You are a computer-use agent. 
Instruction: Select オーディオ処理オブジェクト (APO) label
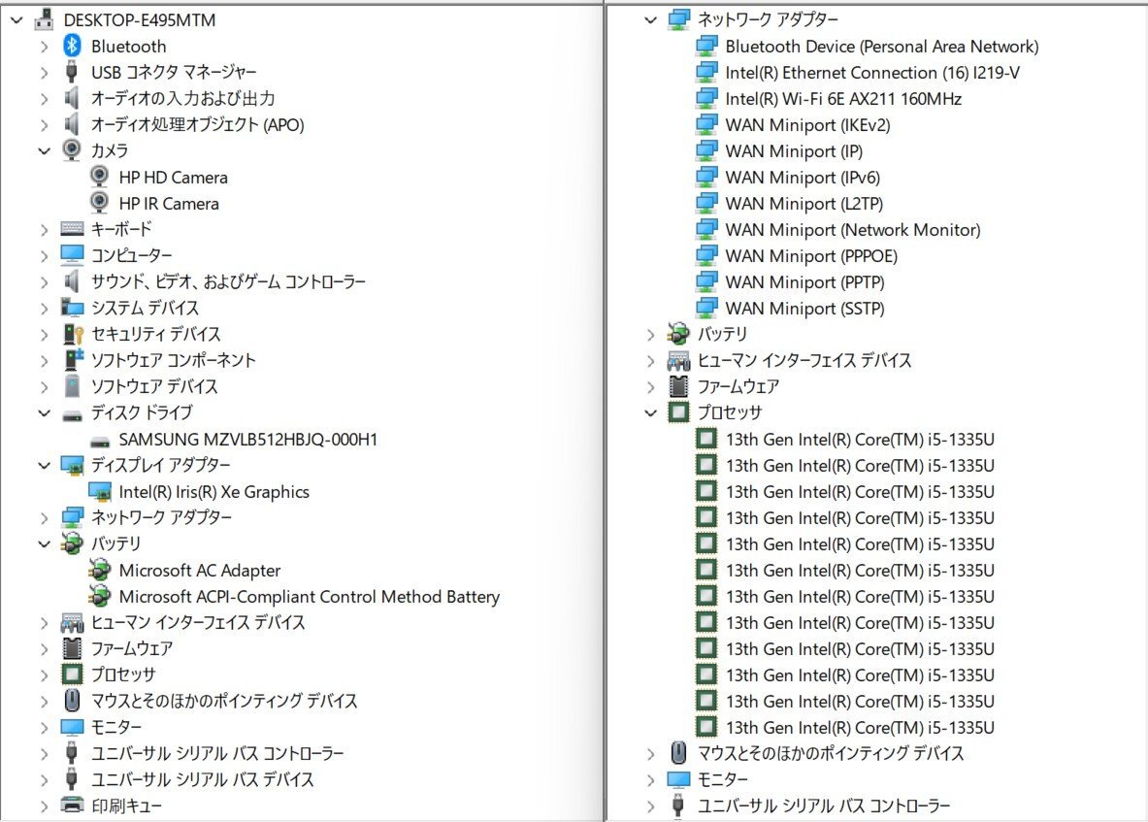(198, 124)
